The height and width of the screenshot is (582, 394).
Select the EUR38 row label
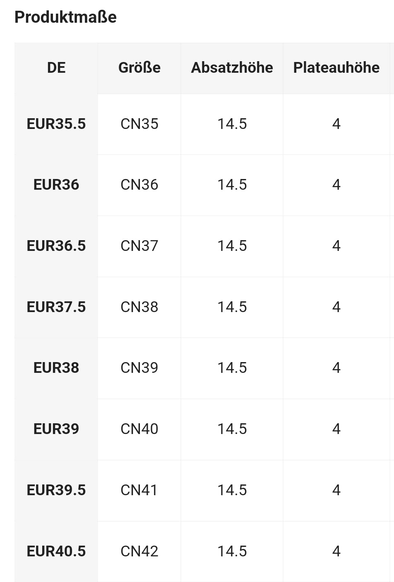[56, 368]
